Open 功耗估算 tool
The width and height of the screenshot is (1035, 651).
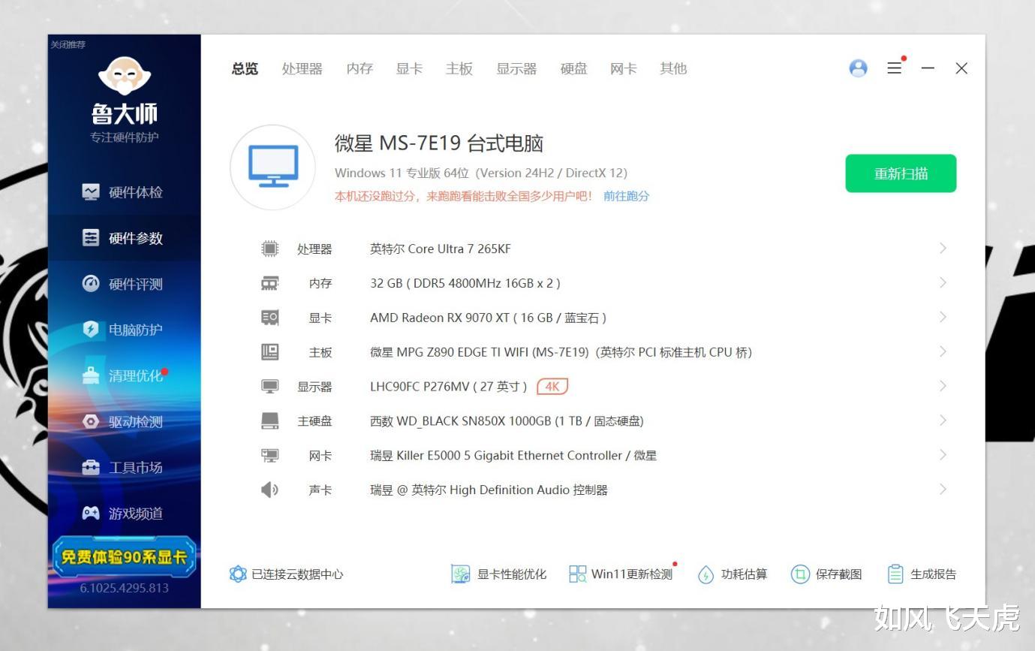coord(733,574)
